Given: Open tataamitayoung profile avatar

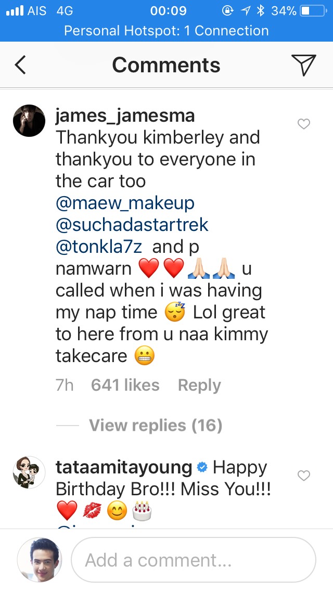Looking at the screenshot, I should click(x=29, y=472).
